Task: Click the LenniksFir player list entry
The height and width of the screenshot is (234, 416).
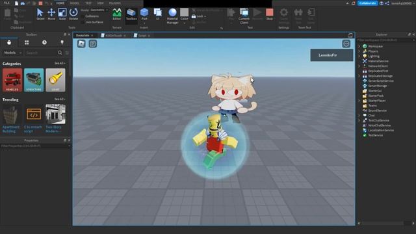Action: click(331, 55)
